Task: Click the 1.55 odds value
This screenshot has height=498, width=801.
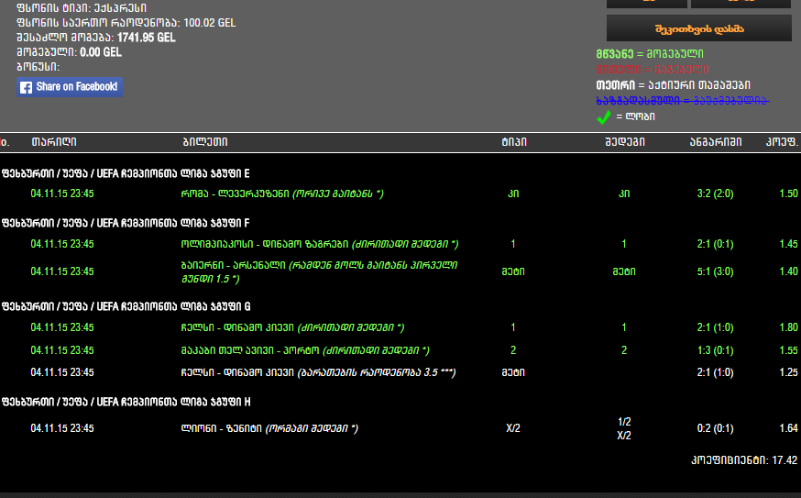Action: [x=789, y=350]
